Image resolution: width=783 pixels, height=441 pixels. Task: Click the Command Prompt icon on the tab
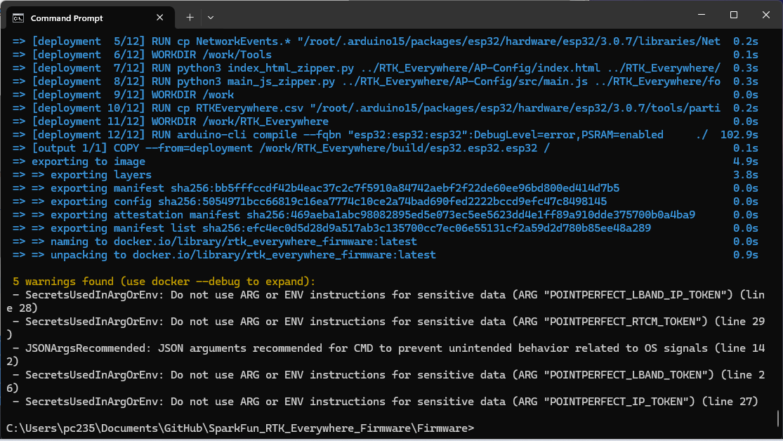19,17
